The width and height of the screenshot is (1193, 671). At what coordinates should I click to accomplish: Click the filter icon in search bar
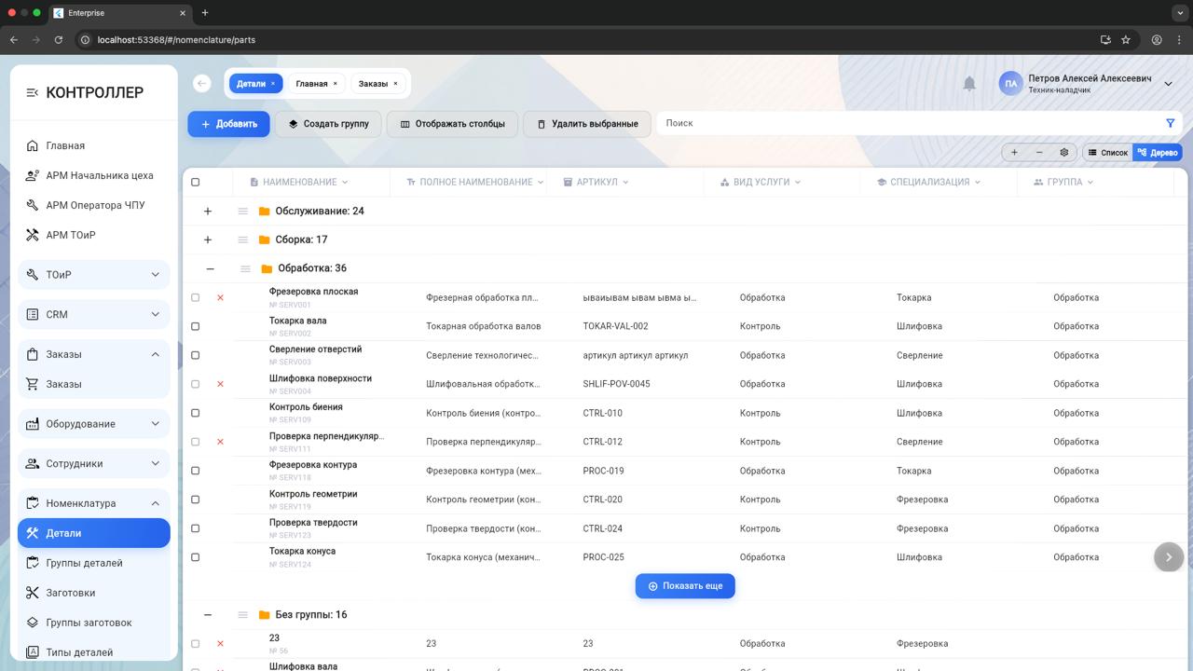(1170, 123)
